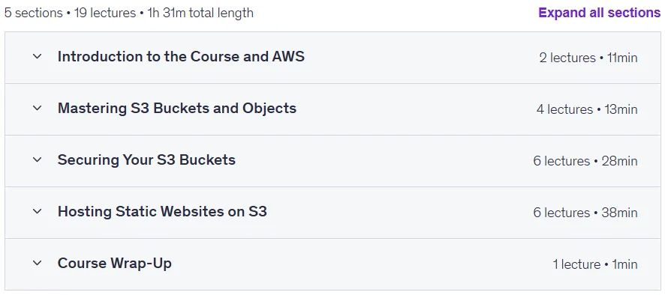The image size is (665, 295).
Task: Click the Securing Your S3 Buckets section title
Action: click(x=146, y=159)
